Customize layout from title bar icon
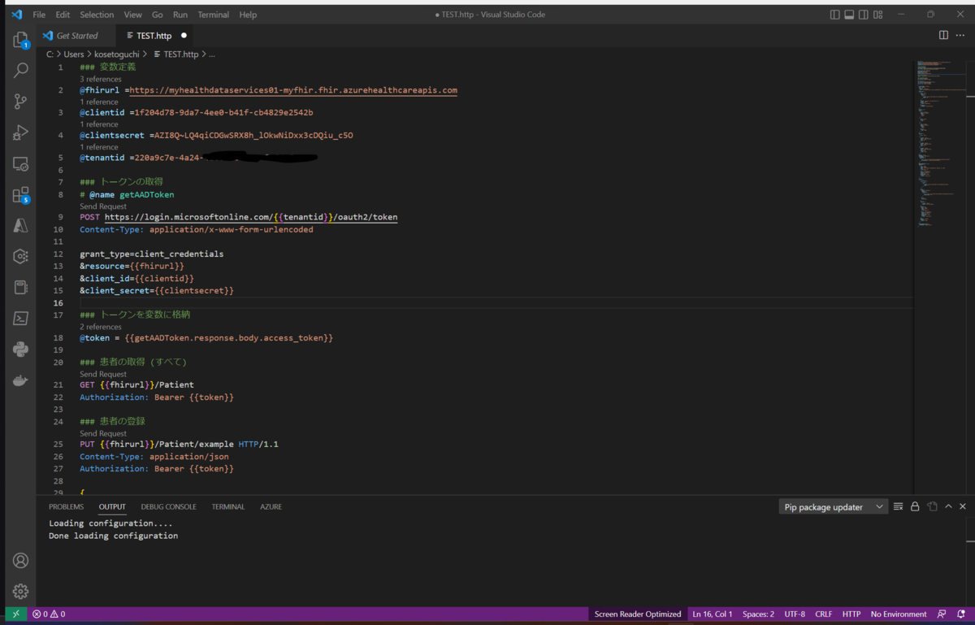975x625 pixels. (878, 15)
